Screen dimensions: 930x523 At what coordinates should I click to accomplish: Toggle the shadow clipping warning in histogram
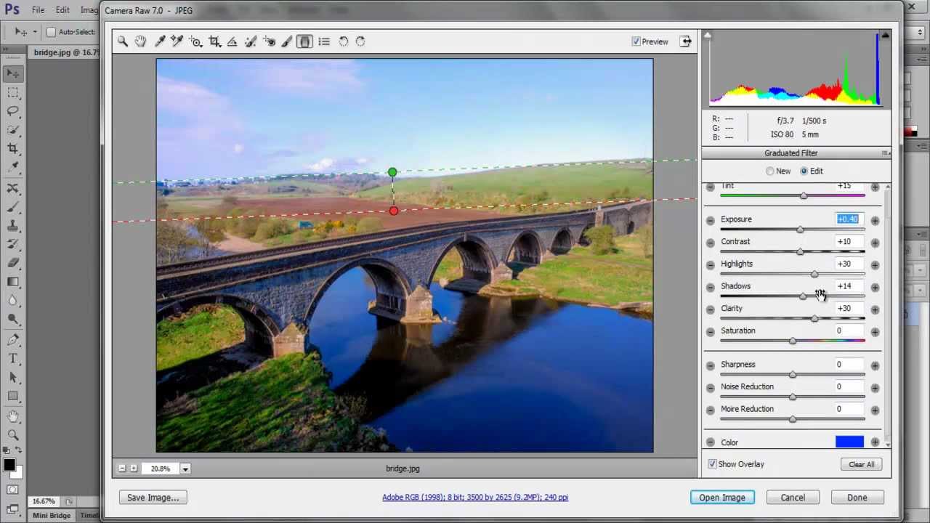coord(708,36)
